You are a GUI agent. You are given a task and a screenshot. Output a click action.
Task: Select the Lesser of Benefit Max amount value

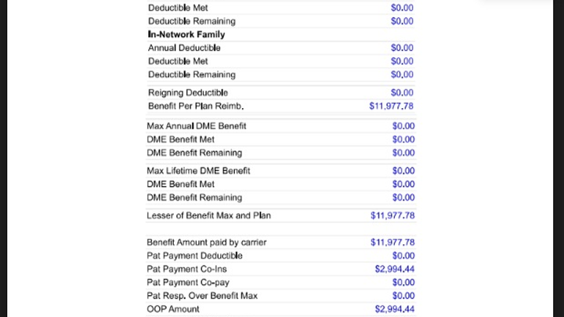click(x=392, y=215)
